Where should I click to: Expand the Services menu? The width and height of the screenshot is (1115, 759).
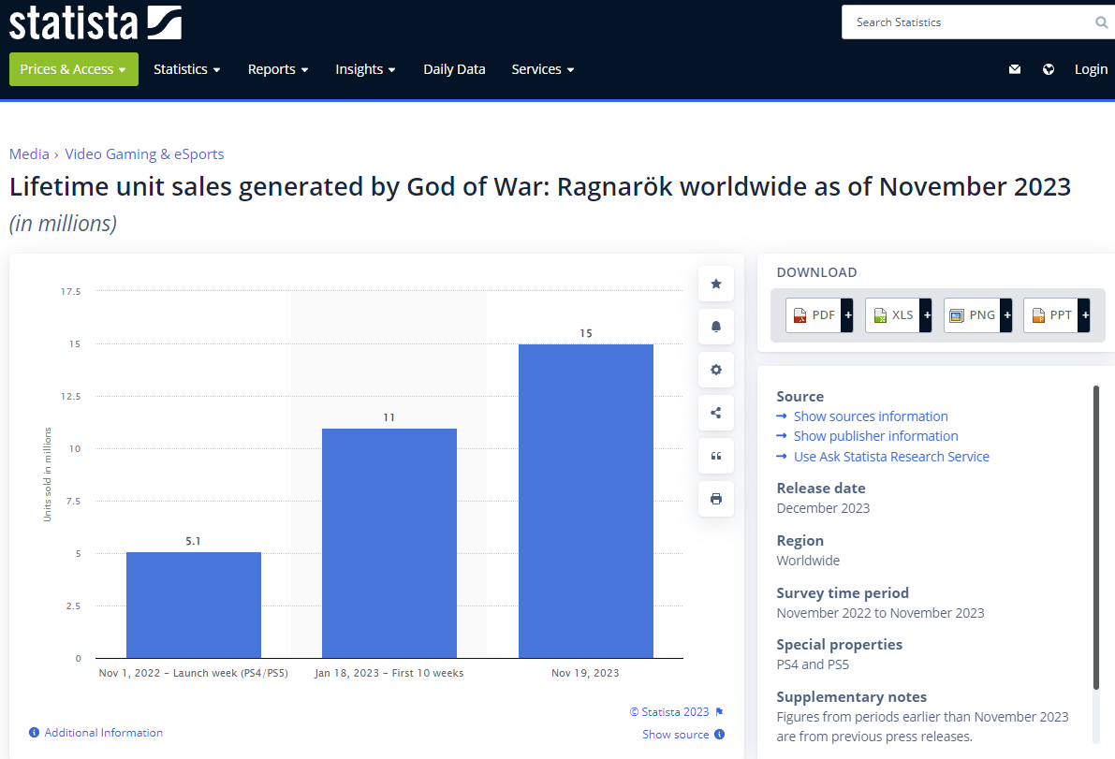(543, 69)
